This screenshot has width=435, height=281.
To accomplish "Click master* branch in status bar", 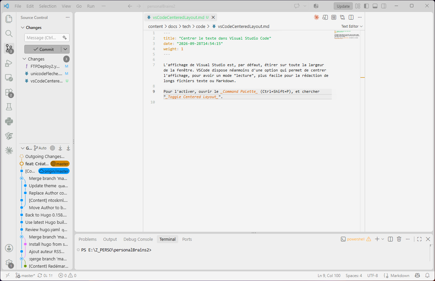I will pyautogui.click(x=25, y=275).
